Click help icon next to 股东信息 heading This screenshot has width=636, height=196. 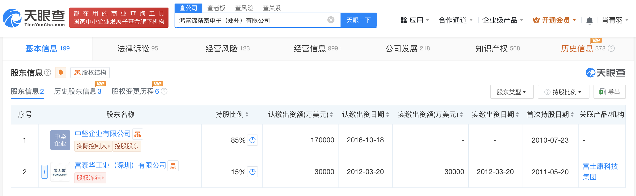point(48,73)
